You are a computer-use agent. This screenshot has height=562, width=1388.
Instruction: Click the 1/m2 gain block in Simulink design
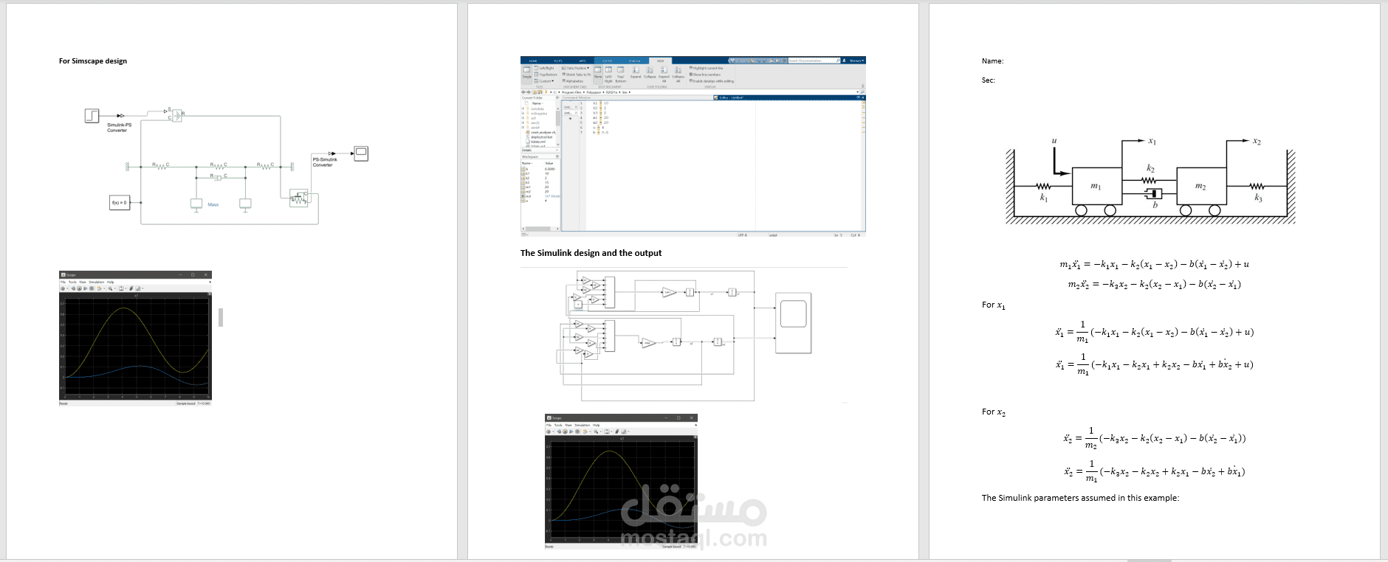[x=648, y=342]
